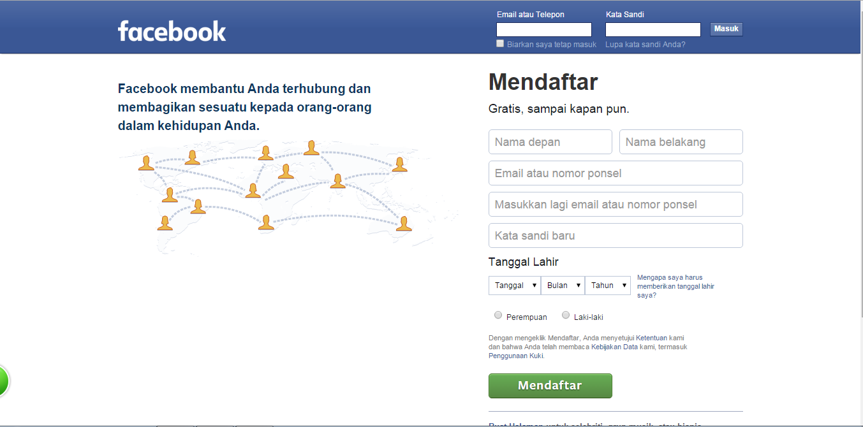863x427 pixels.
Task: Click the green circle icon at left edge
Action: pyautogui.click(x=4, y=382)
